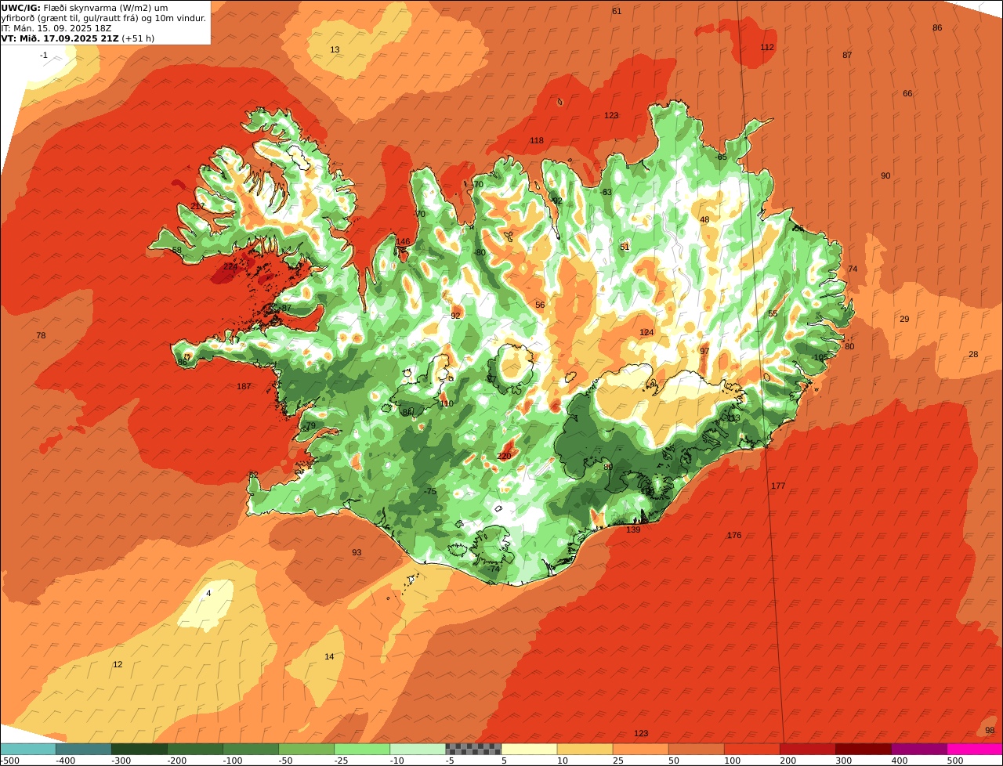Click the 'UWC/IG:' chart title text

click(x=20, y=7)
